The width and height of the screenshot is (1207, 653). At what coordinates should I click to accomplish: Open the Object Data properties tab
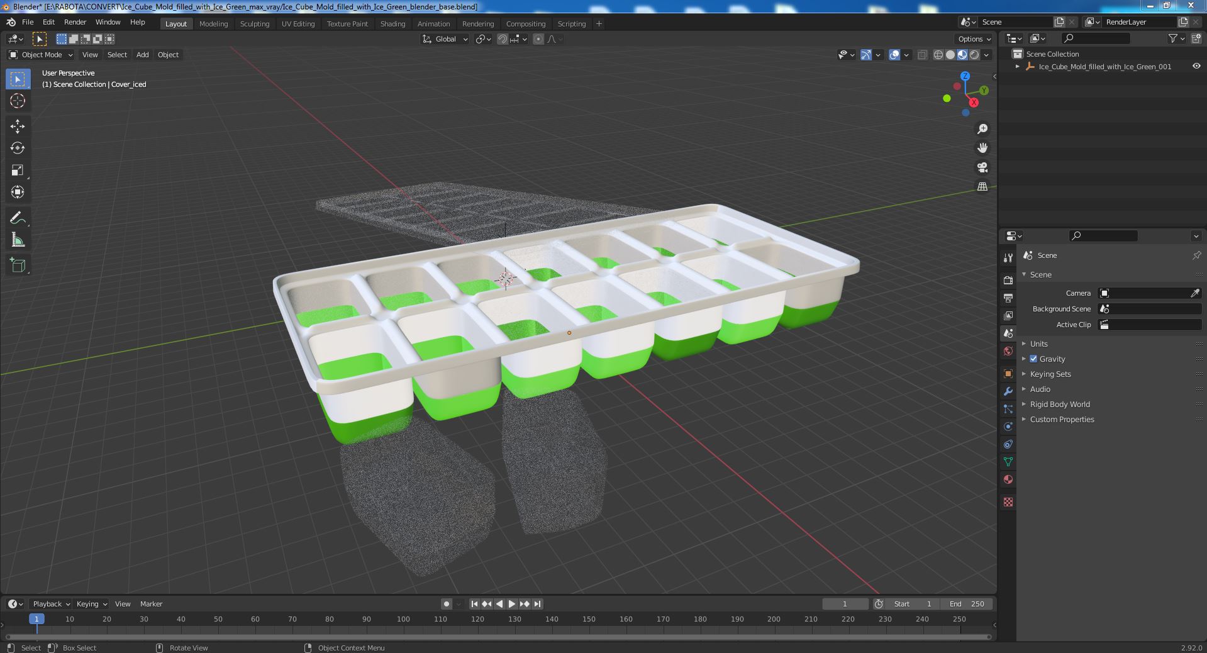[x=1008, y=462]
